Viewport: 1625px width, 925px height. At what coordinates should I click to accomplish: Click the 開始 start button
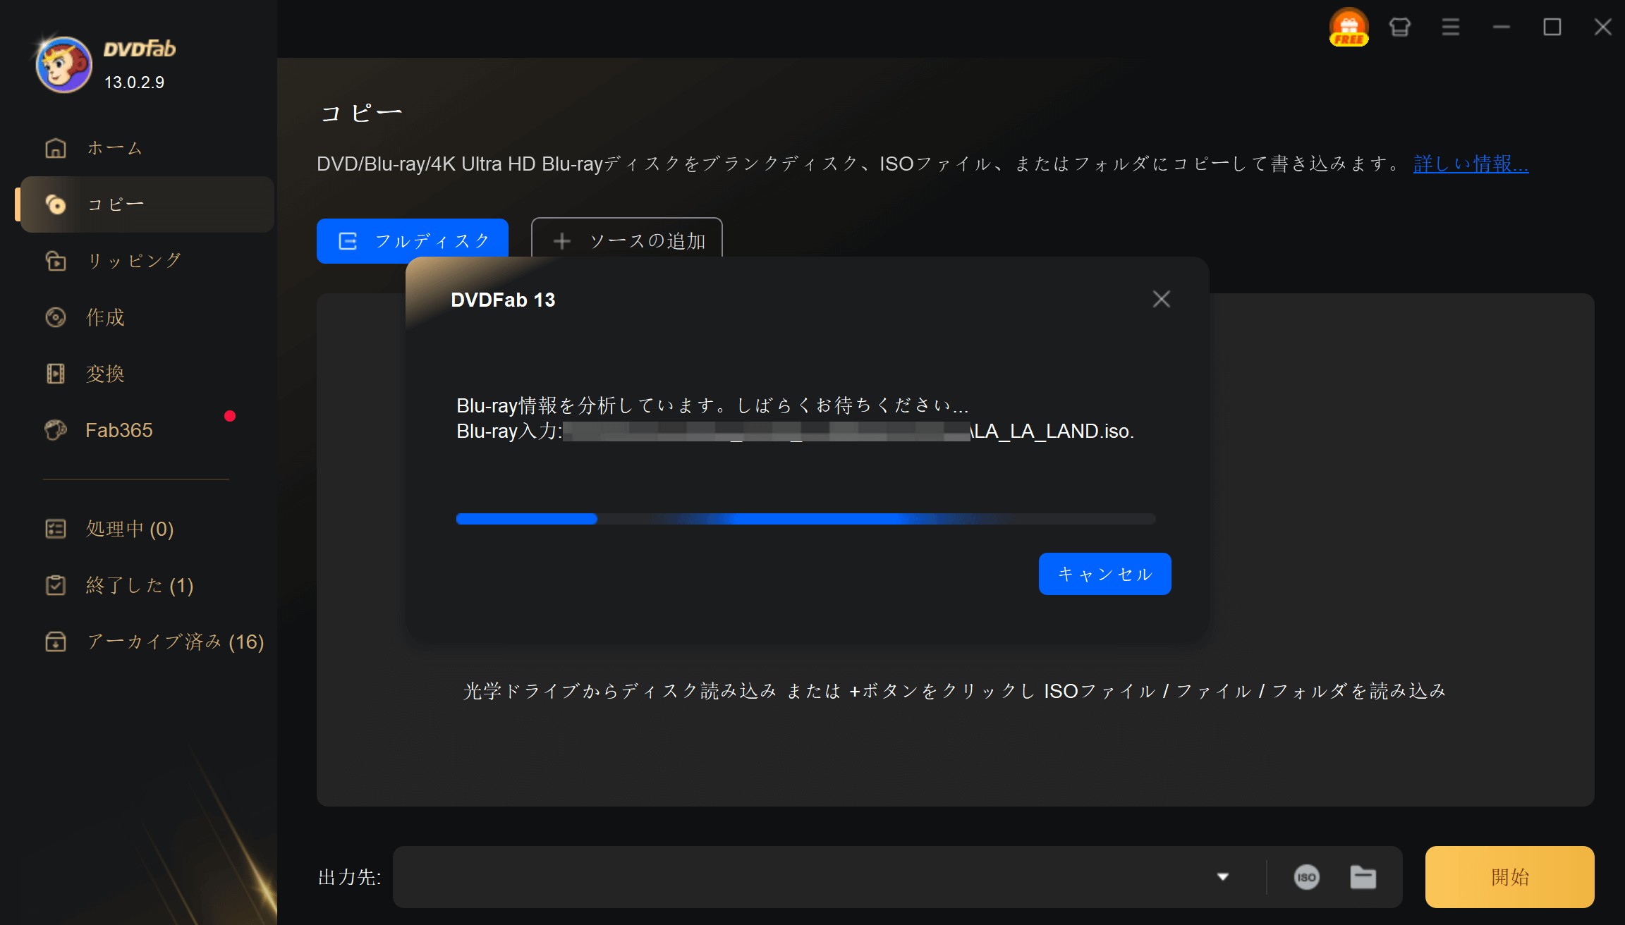tap(1509, 877)
